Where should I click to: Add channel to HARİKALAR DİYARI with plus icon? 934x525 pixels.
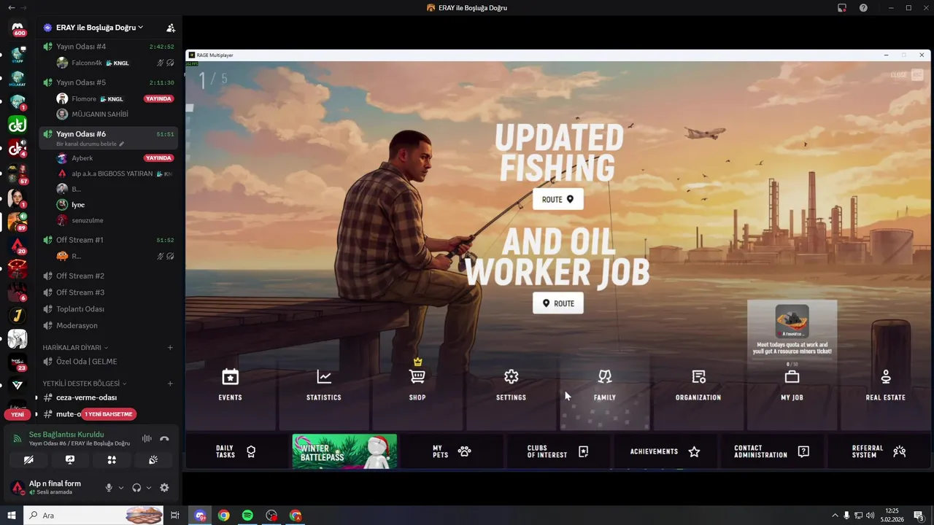[170, 348]
